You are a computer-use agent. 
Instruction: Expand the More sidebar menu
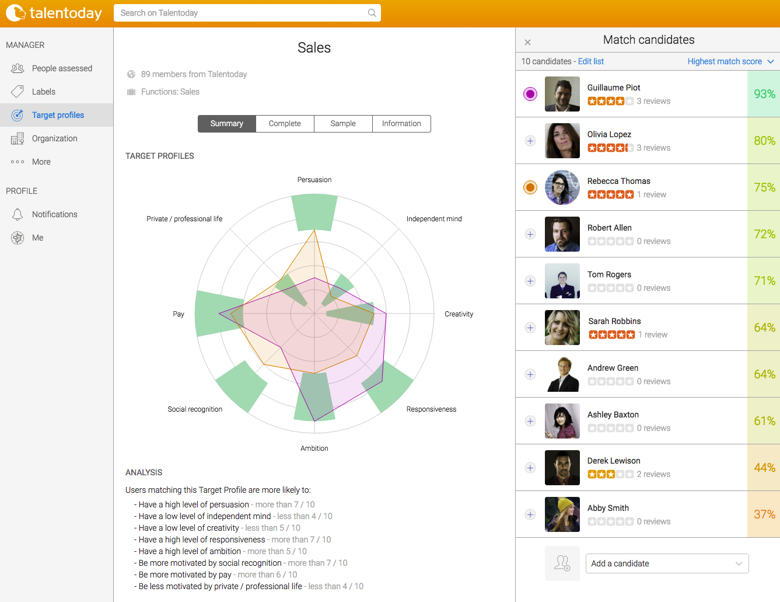coord(41,162)
